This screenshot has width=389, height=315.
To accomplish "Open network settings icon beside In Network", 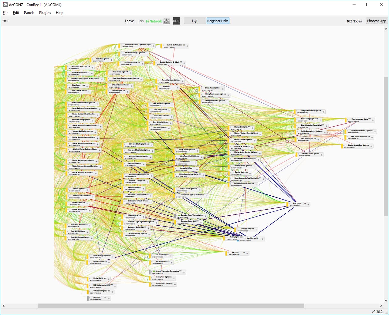I will pos(167,21).
